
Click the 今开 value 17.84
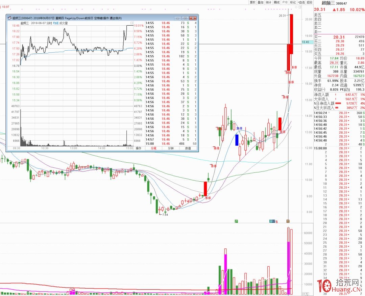click(334, 58)
